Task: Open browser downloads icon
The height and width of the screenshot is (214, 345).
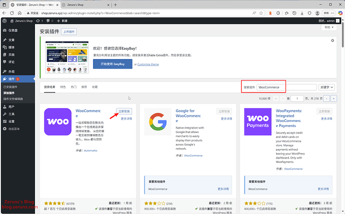Action: point(302,13)
